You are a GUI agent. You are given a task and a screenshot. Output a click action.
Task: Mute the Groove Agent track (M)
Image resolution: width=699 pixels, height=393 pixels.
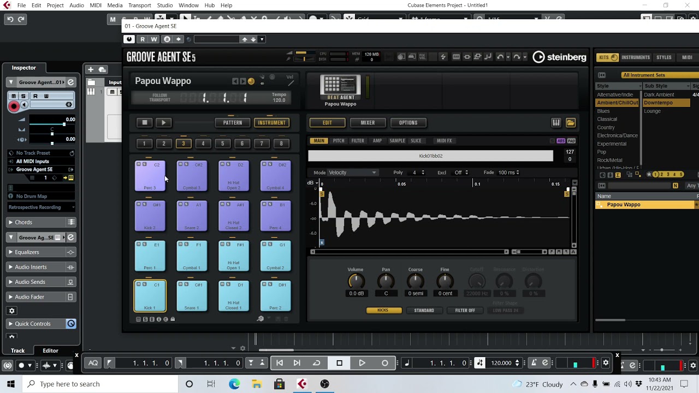[14, 96]
